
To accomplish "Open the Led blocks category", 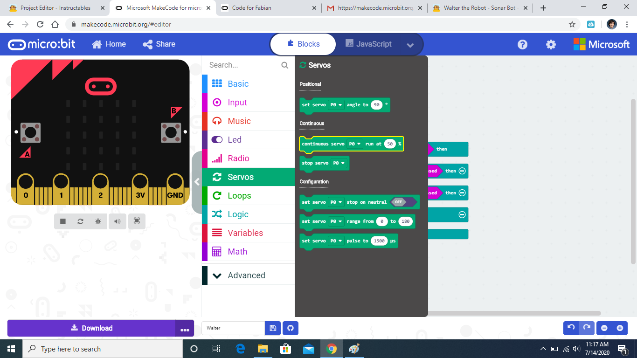I will [248, 140].
